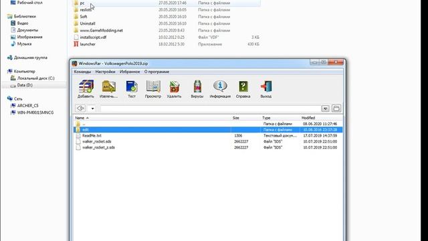Open Документы library in sidebar
This screenshot has width=428, height=241.
[x=27, y=30]
